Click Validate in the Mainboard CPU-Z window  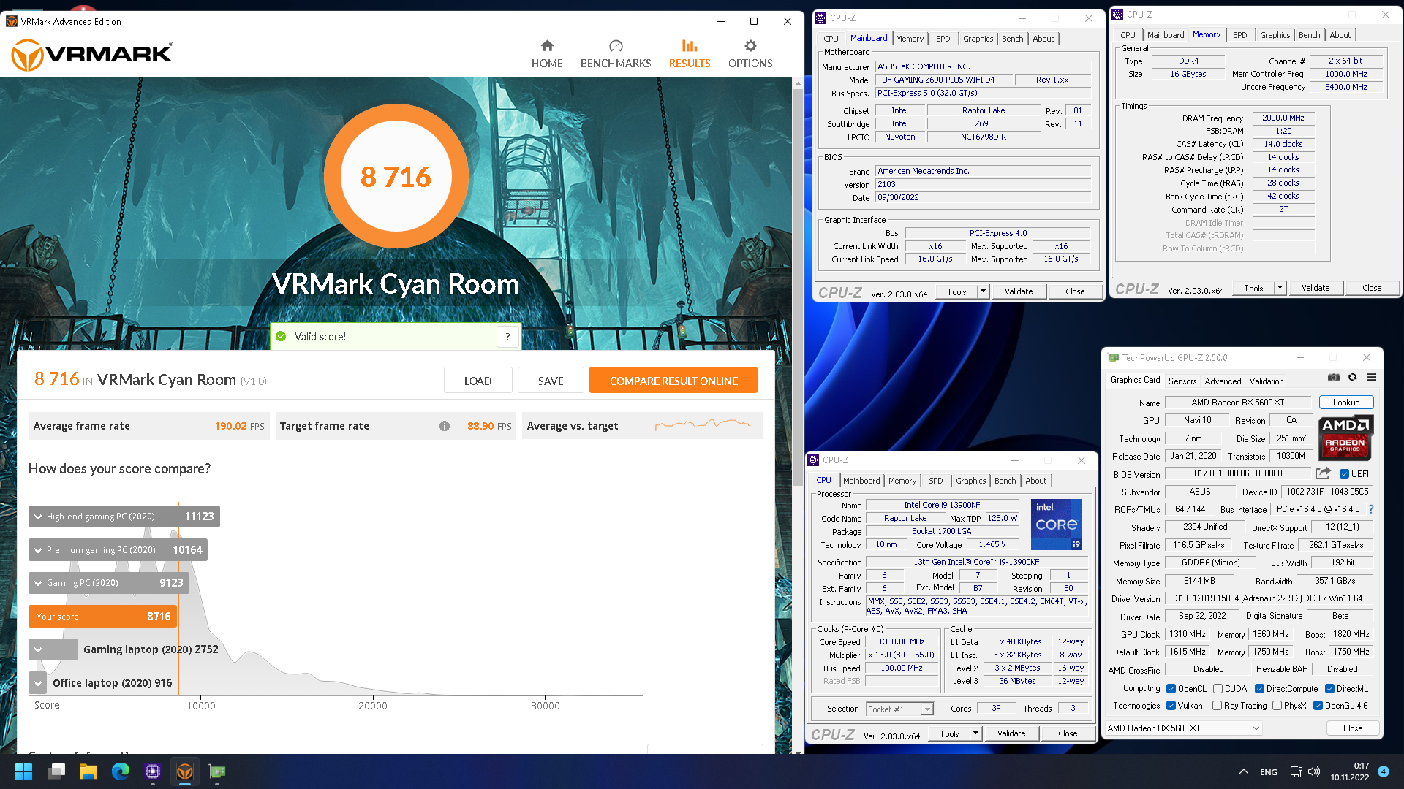1019,291
